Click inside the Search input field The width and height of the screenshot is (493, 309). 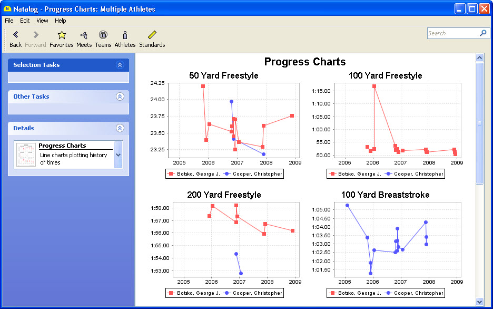452,33
